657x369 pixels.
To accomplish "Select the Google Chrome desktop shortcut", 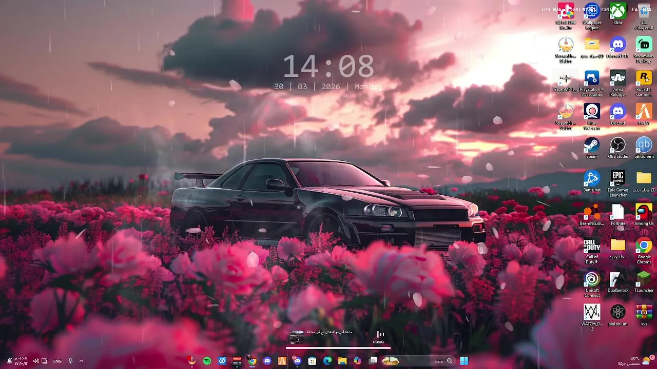I will tap(644, 251).
